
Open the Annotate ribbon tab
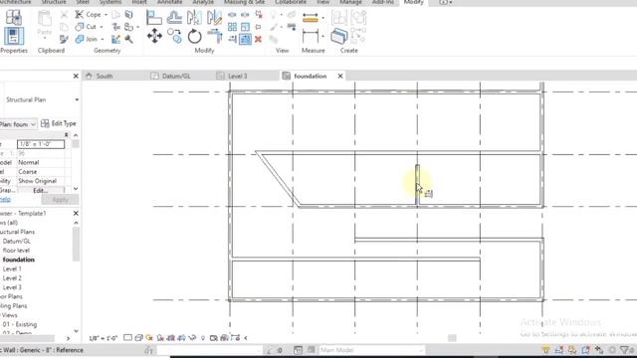[x=169, y=2]
